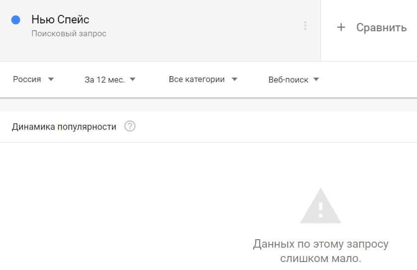The height and width of the screenshot is (270, 417).
Task: Open the Все категории category filter
Action: click(197, 79)
